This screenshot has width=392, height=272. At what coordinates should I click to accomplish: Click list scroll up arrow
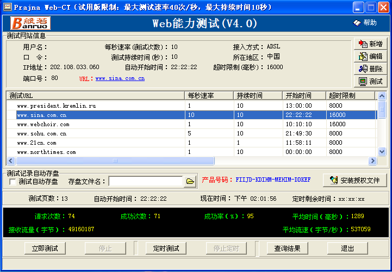[382, 96]
